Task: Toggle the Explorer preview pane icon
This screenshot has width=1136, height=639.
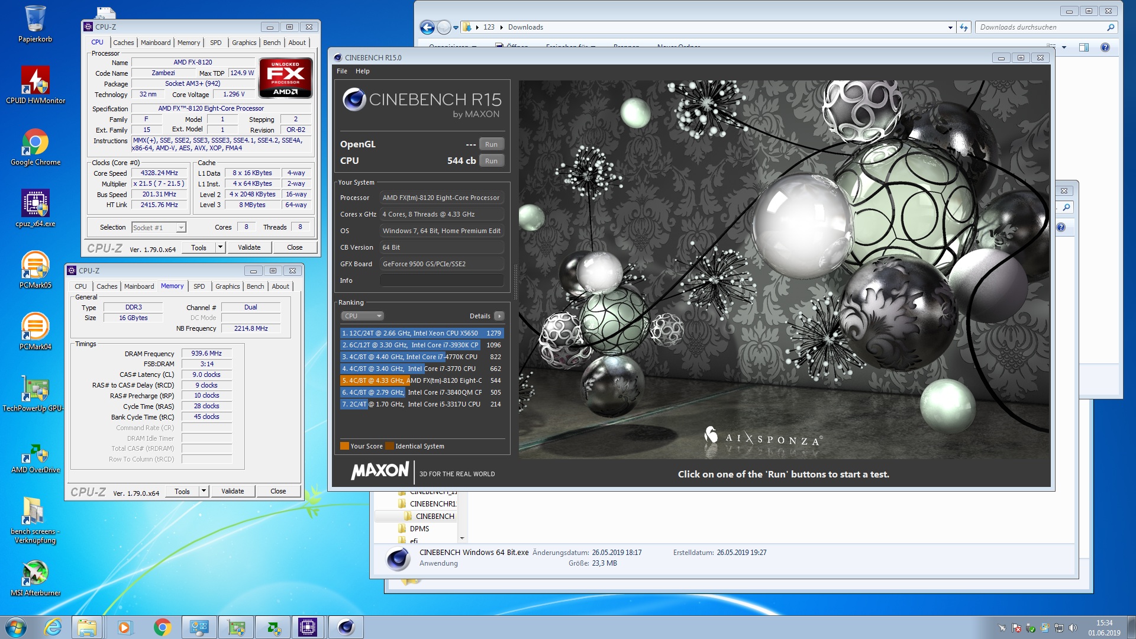Action: click(1083, 47)
